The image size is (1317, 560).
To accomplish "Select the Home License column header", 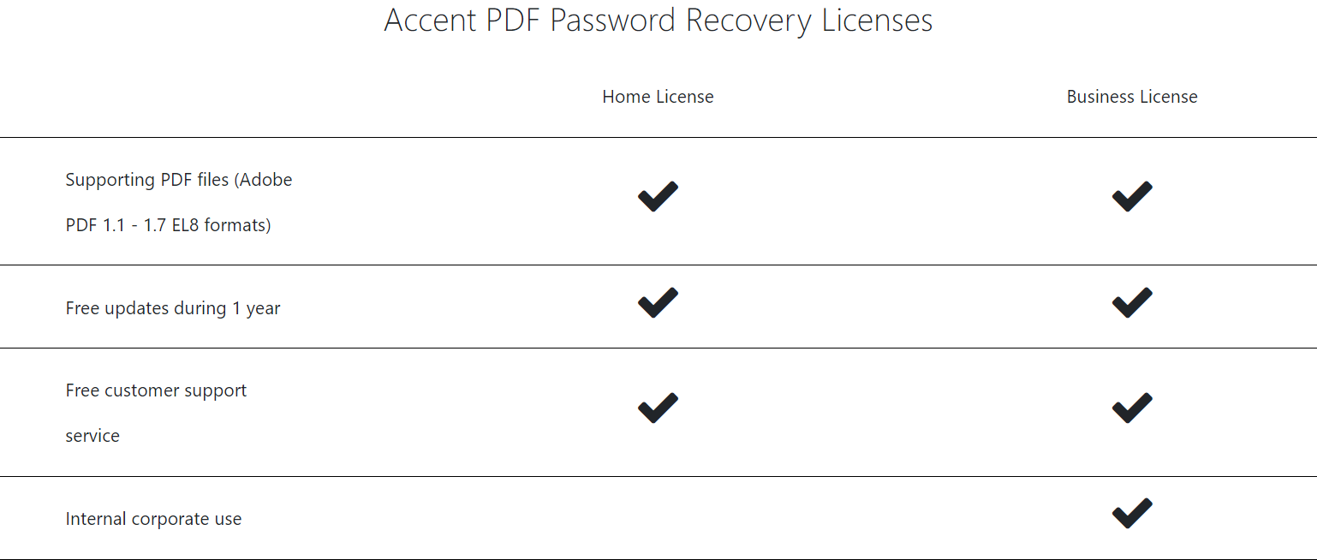I will point(658,97).
